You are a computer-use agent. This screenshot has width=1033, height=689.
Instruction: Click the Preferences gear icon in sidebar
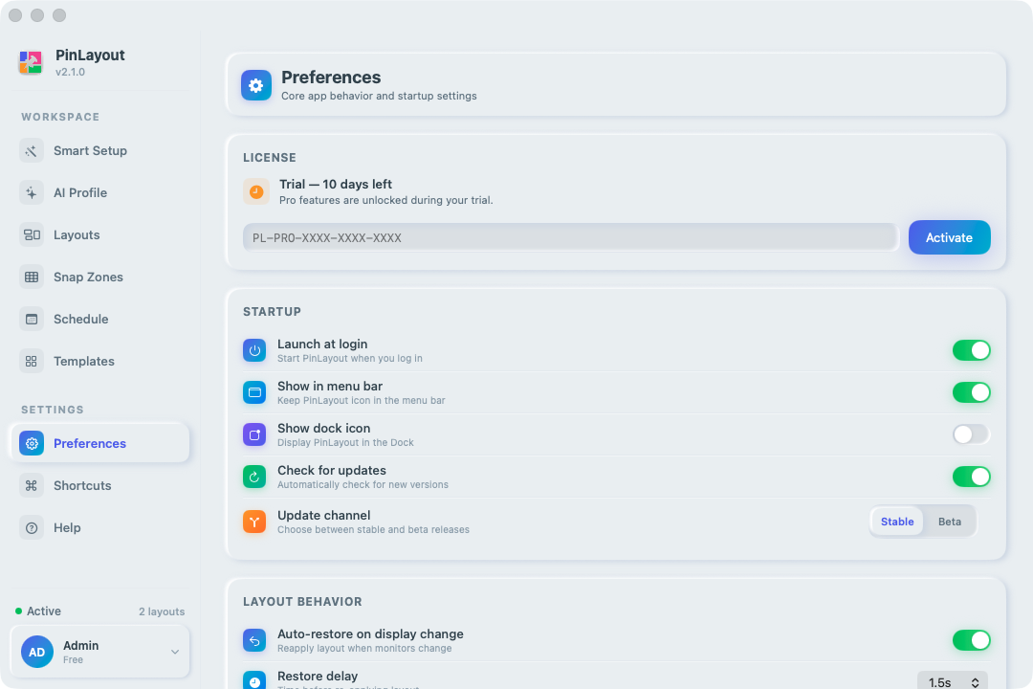(x=31, y=444)
